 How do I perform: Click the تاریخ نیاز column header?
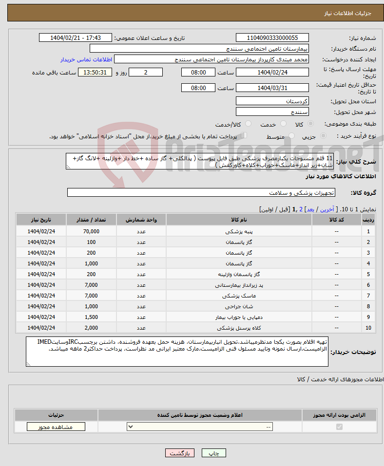[x=41, y=220]
